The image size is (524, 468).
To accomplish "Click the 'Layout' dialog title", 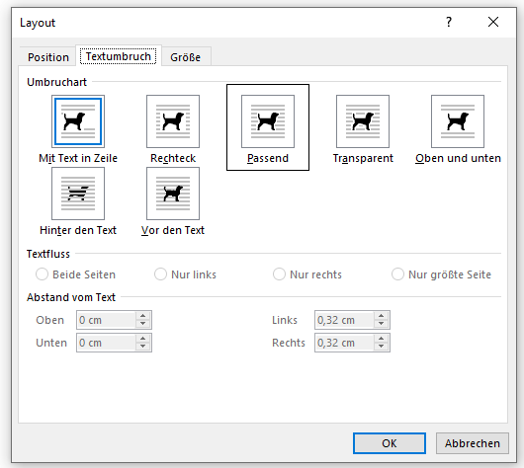I will pyautogui.click(x=38, y=23).
